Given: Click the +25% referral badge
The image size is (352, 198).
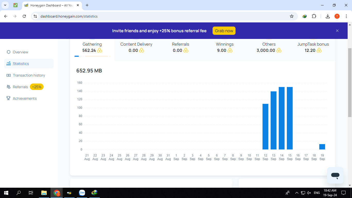Looking at the screenshot, I should (x=37, y=87).
